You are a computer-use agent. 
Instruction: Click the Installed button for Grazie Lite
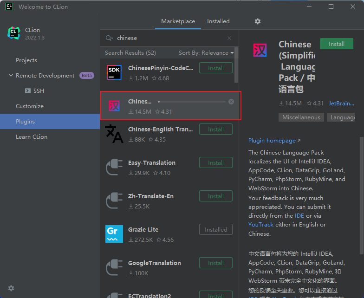(x=215, y=229)
